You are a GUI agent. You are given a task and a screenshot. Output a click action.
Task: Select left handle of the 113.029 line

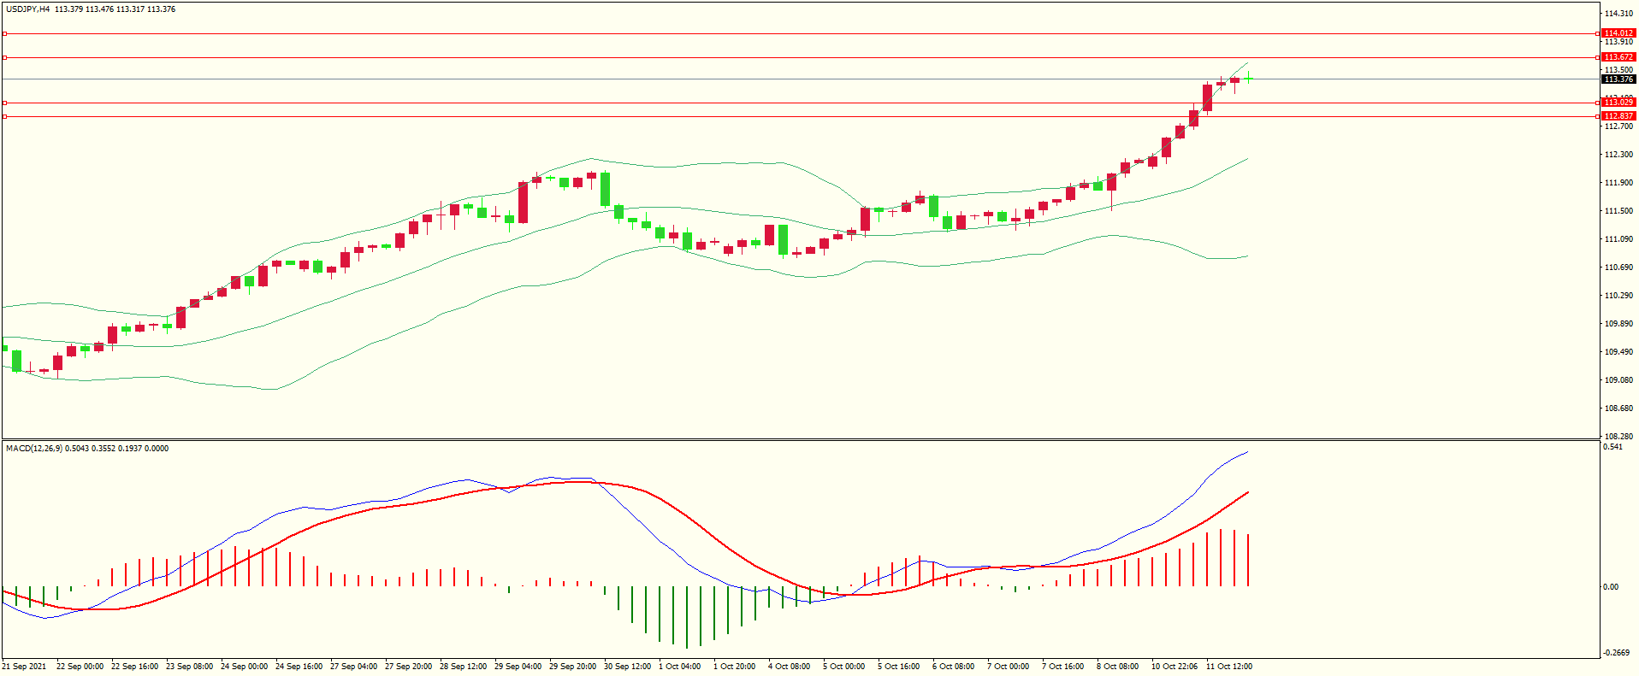(4, 103)
